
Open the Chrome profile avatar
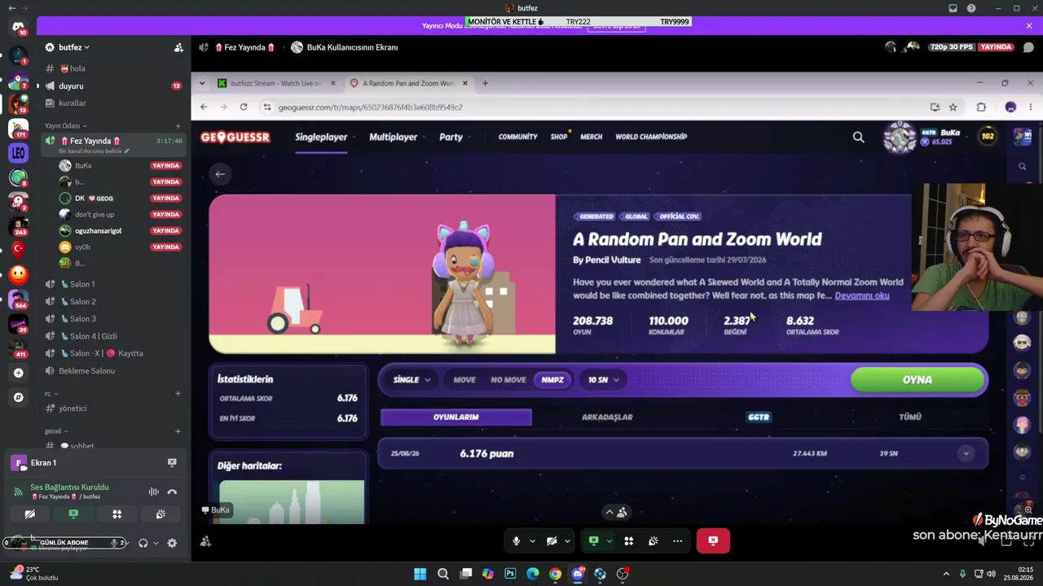(x=1010, y=107)
